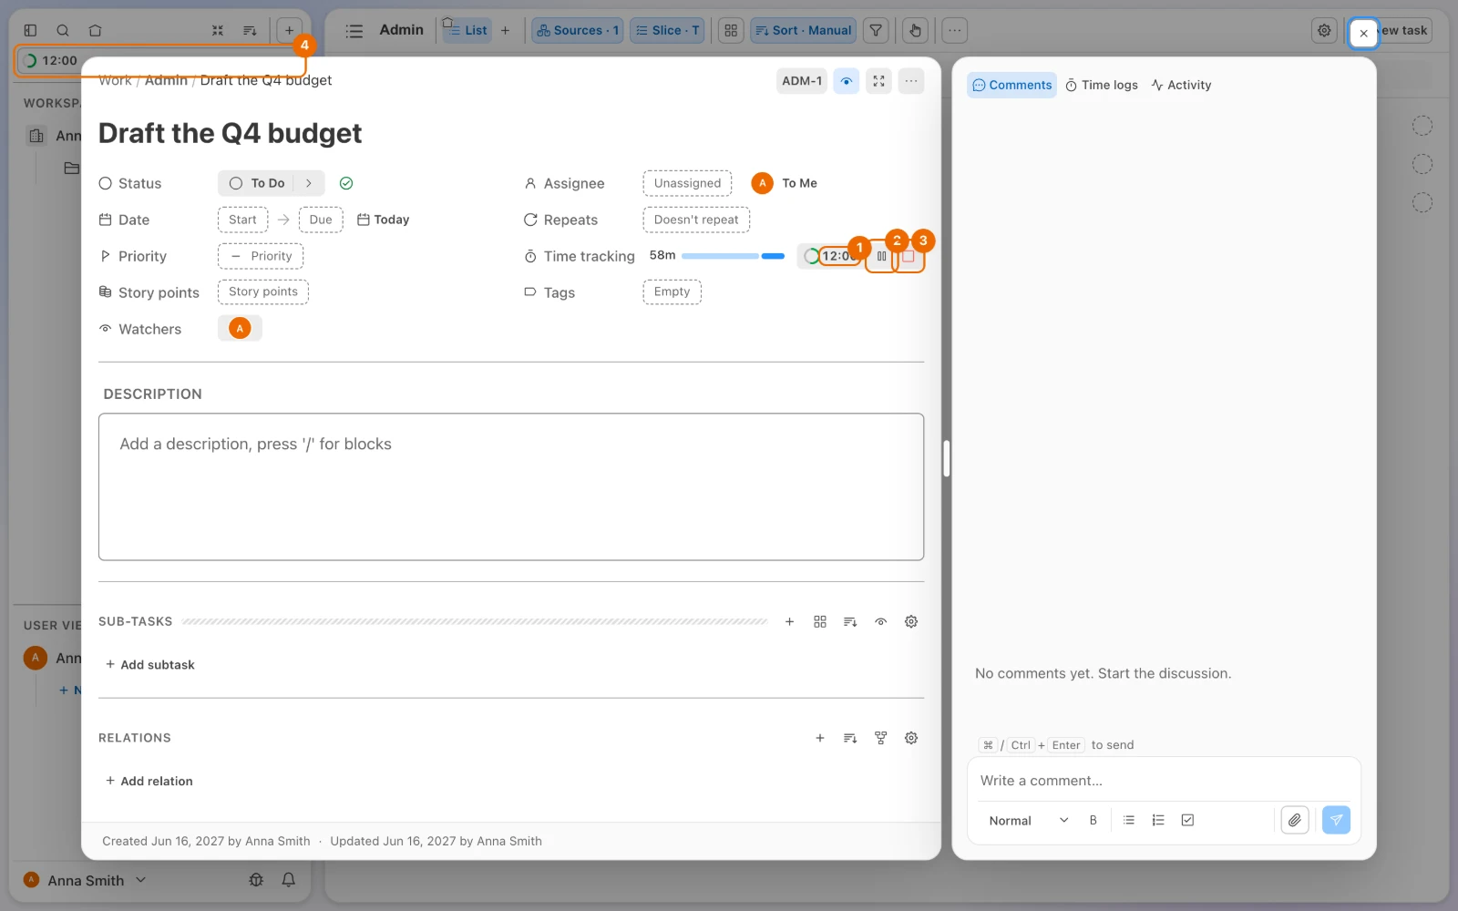Stop the time tracking timer
The width and height of the screenshot is (1458, 911).
[x=909, y=257]
